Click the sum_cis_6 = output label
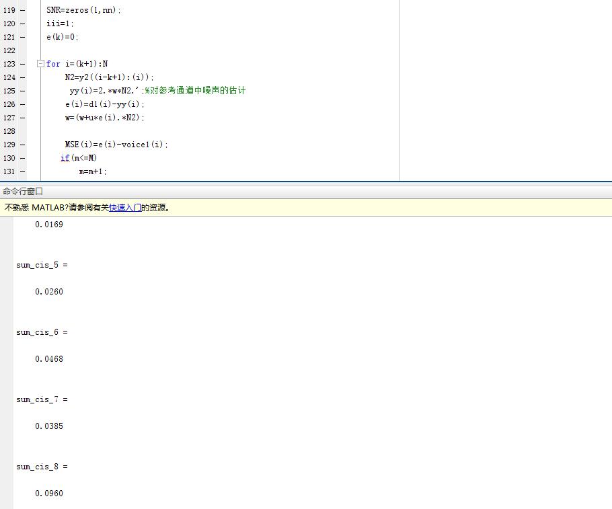This screenshot has height=509, width=612. coord(42,332)
